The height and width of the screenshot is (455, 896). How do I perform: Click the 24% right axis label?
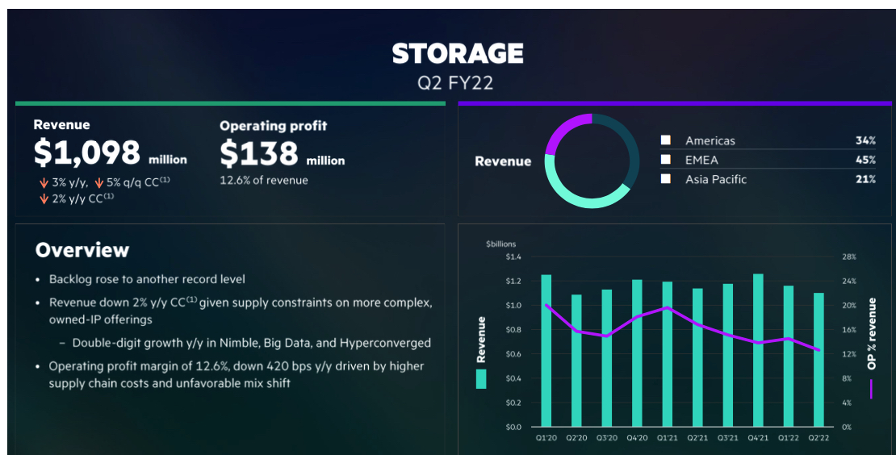tap(849, 281)
